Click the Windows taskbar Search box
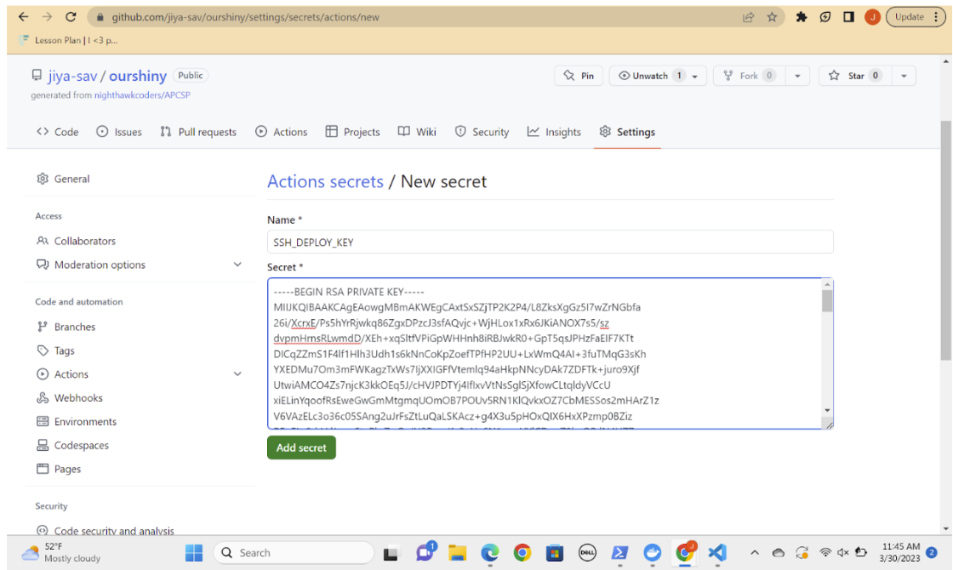 [x=294, y=553]
